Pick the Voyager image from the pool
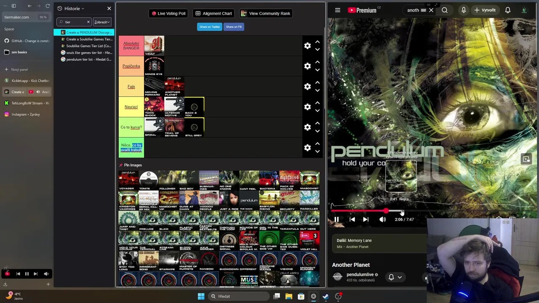This screenshot has width=539, height=303. (x=128, y=181)
